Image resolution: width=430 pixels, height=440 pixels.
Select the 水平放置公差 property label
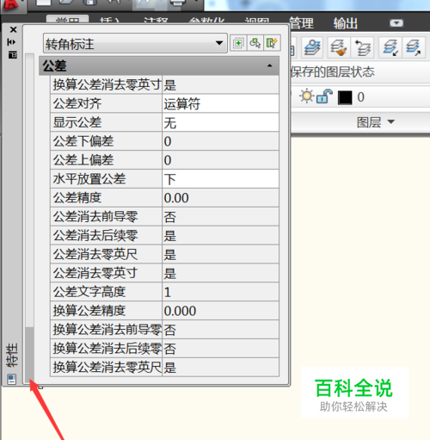[x=106, y=179]
